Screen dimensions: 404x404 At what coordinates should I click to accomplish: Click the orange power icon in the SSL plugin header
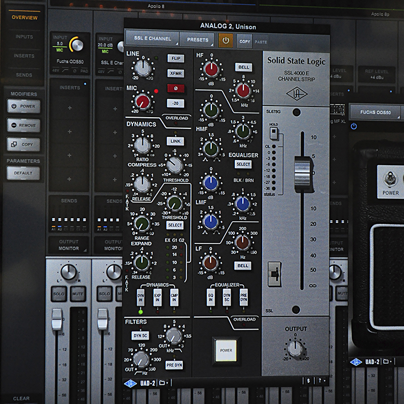226,40
